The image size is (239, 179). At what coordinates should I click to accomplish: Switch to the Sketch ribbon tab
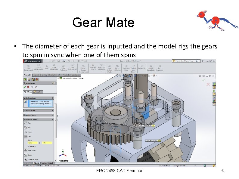click(x=44, y=75)
